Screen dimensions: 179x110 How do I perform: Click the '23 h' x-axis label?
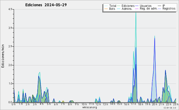coord(176,104)
